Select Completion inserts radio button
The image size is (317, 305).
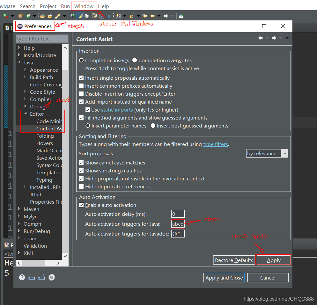81,60
